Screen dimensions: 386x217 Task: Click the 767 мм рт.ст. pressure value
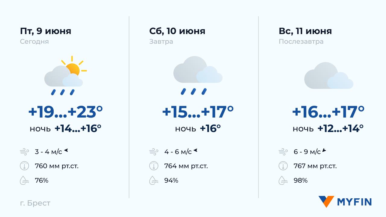pyautogui.click(x=315, y=166)
